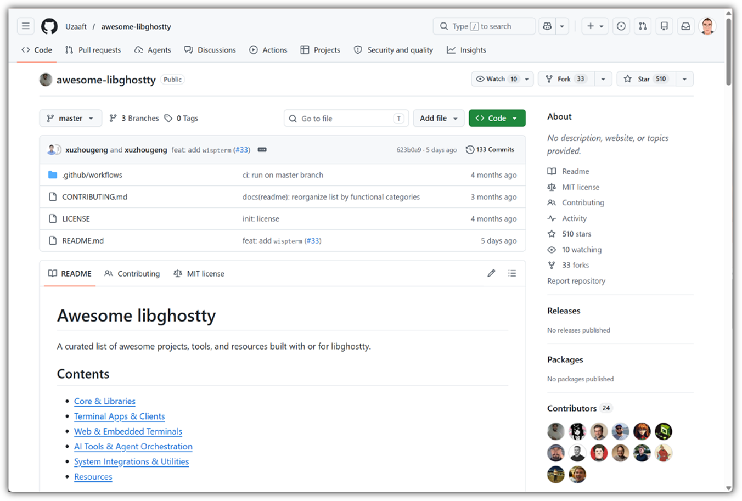View the 510 stars link
Screen dimensions: 742x501
pyautogui.click(x=569, y=234)
